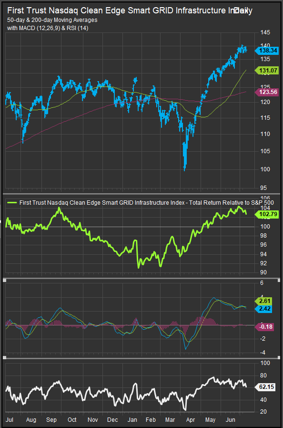Viewport: 283px width, 428px height.
Task: Click the Jan label on the time axis
Action: pyautogui.click(x=132, y=419)
